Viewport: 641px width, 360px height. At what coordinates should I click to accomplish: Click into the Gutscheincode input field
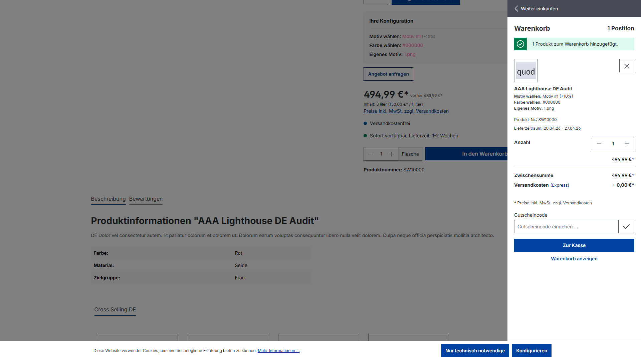tap(566, 227)
